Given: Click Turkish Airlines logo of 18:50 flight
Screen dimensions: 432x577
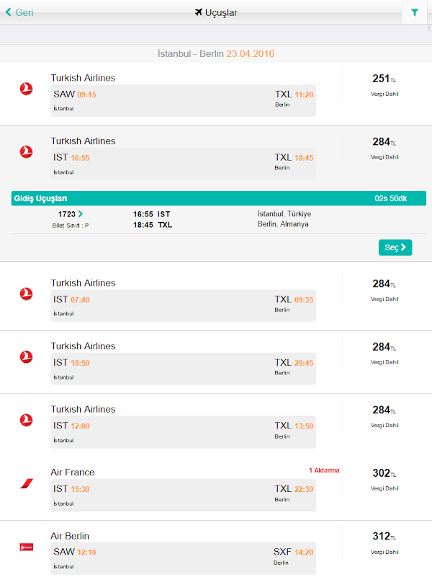Looking at the screenshot, I should [x=27, y=357].
